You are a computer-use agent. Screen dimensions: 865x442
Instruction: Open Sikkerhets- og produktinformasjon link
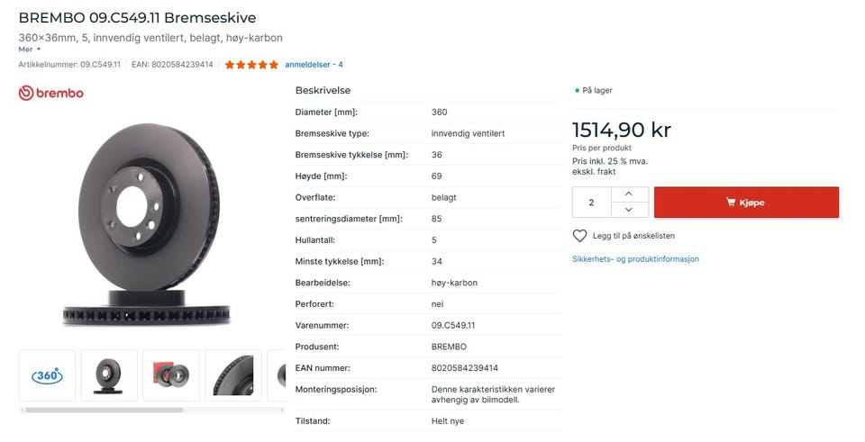point(635,259)
